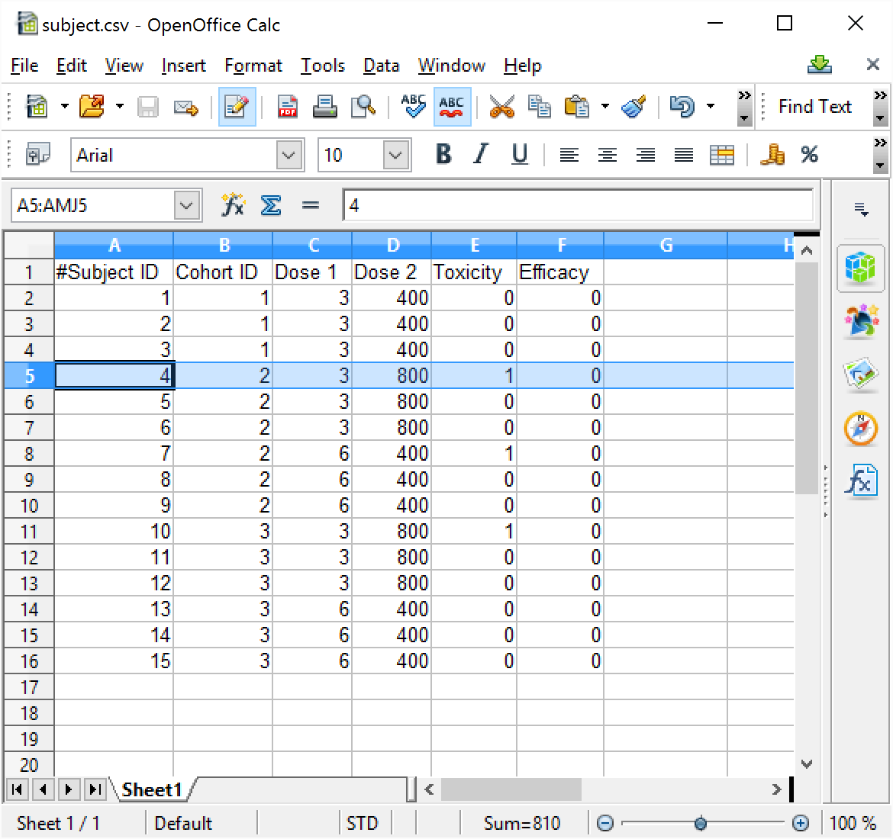
Task: Toggle AutoSpellcheck button
Action: pyautogui.click(x=452, y=107)
